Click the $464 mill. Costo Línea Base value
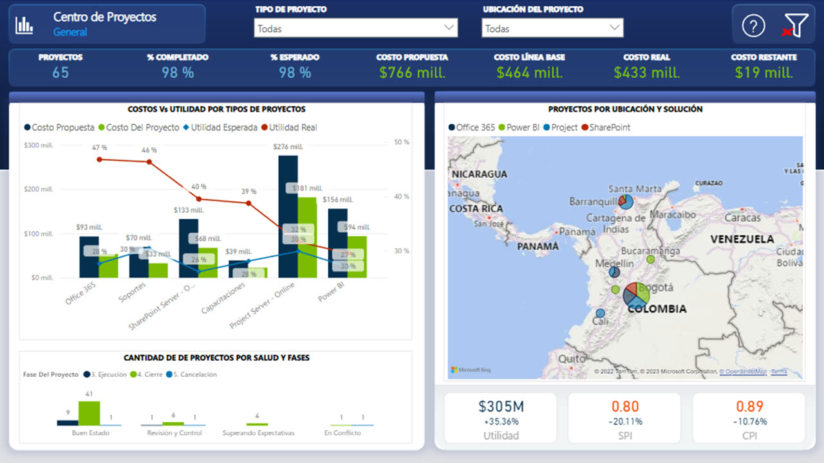Viewport: 824px width, 463px height. tap(529, 73)
